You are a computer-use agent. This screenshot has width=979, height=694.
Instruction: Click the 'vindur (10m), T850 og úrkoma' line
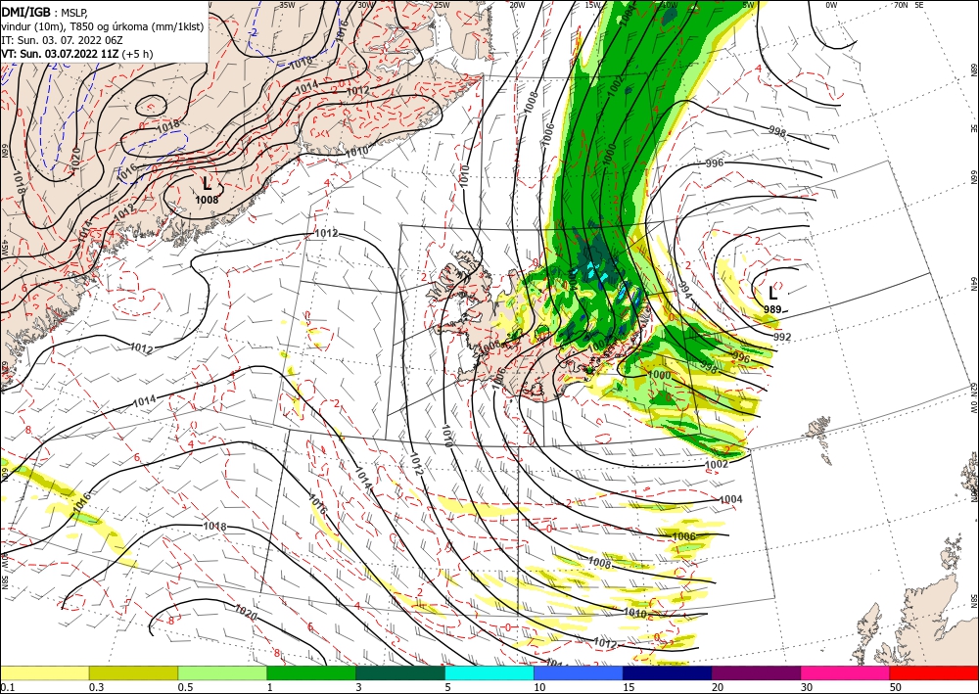(x=103, y=26)
